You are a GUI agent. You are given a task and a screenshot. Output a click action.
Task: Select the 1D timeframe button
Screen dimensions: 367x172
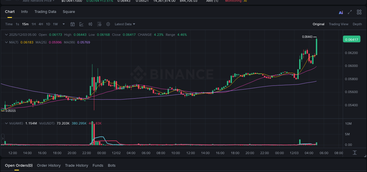point(48,24)
